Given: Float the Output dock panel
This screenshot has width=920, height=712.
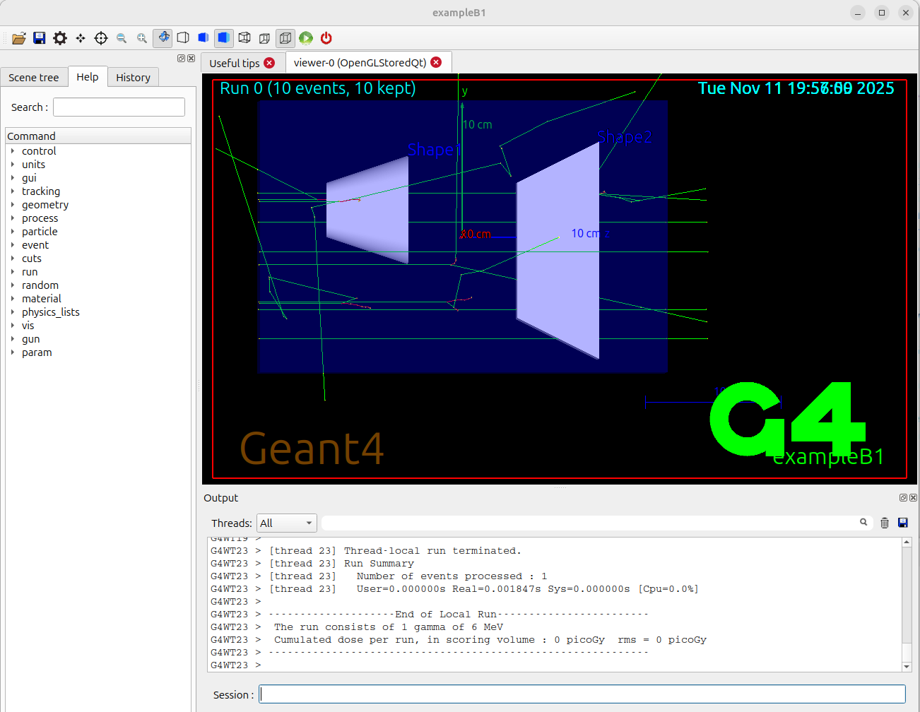Looking at the screenshot, I should 903,498.
